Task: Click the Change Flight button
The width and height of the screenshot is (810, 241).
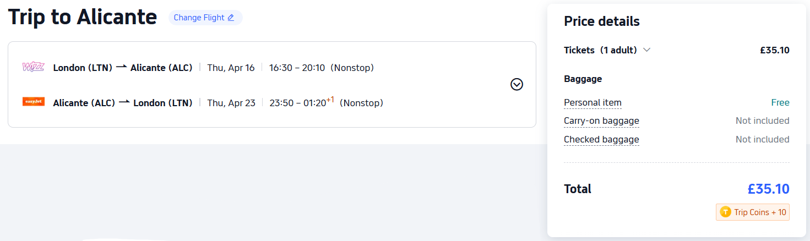Action: pyautogui.click(x=205, y=18)
